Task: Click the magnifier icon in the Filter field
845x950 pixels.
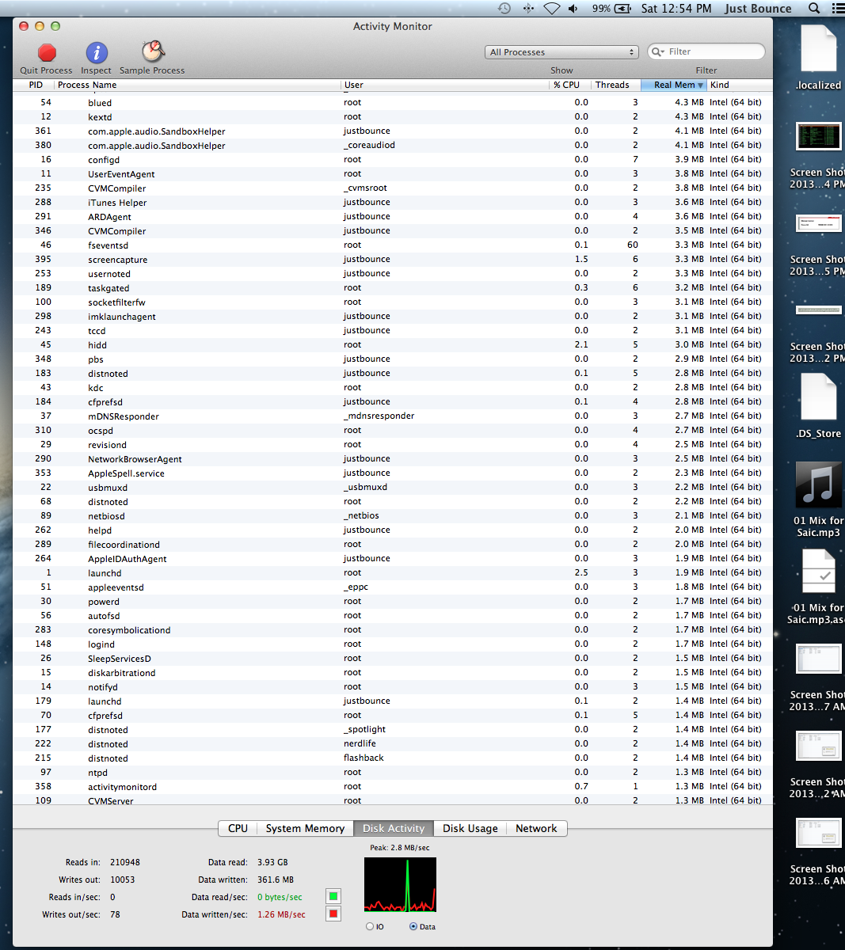Action: (657, 51)
